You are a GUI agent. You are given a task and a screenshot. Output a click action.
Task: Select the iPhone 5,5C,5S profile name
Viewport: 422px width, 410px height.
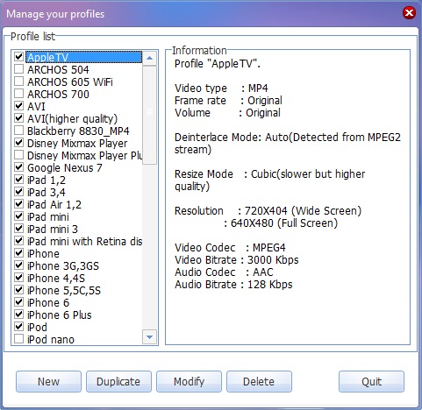(x=64, y=290)
